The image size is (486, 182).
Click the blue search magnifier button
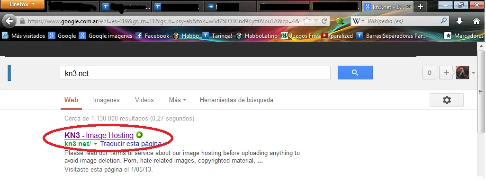355,73
